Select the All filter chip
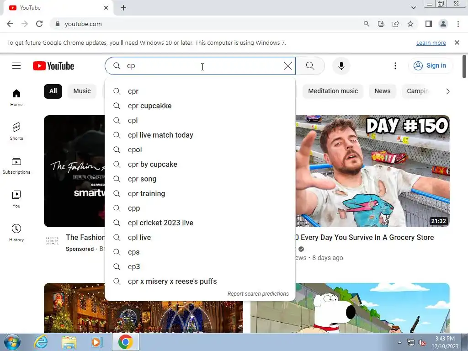468x351 pixels. tap(53, 91)
